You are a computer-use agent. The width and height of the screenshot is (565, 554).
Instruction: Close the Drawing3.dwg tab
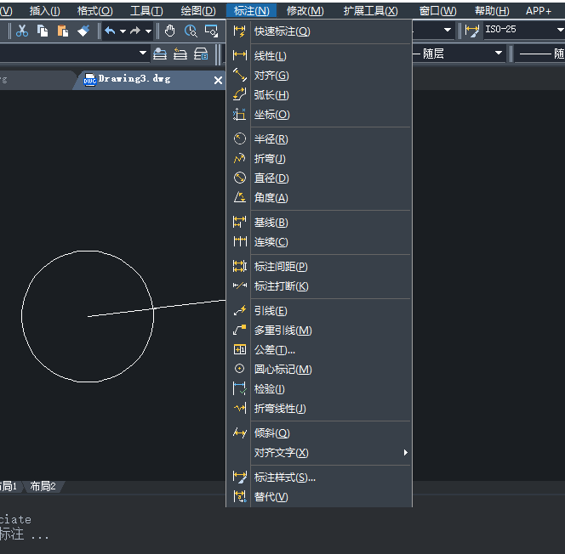pyautogui.click(x=218, y=80)
